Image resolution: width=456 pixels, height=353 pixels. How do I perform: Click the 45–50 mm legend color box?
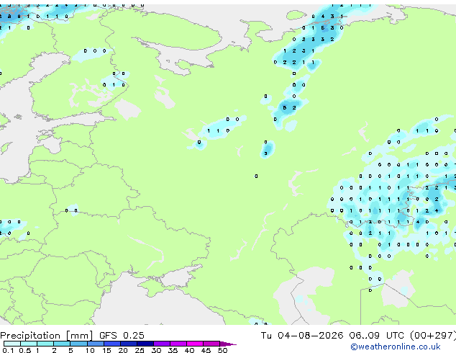point(211,344)
